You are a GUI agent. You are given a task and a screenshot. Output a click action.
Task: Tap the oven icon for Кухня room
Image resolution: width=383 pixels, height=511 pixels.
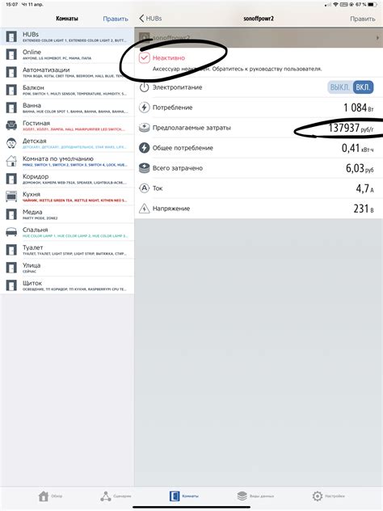click(11, 196)
